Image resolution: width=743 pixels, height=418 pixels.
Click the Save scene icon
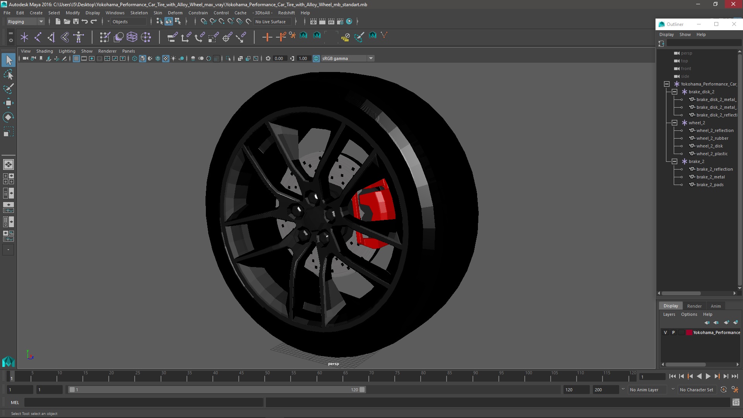(76, 22)
